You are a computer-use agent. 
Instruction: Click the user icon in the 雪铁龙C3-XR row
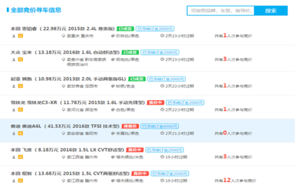pyautogui.click(x=14, y=110)
